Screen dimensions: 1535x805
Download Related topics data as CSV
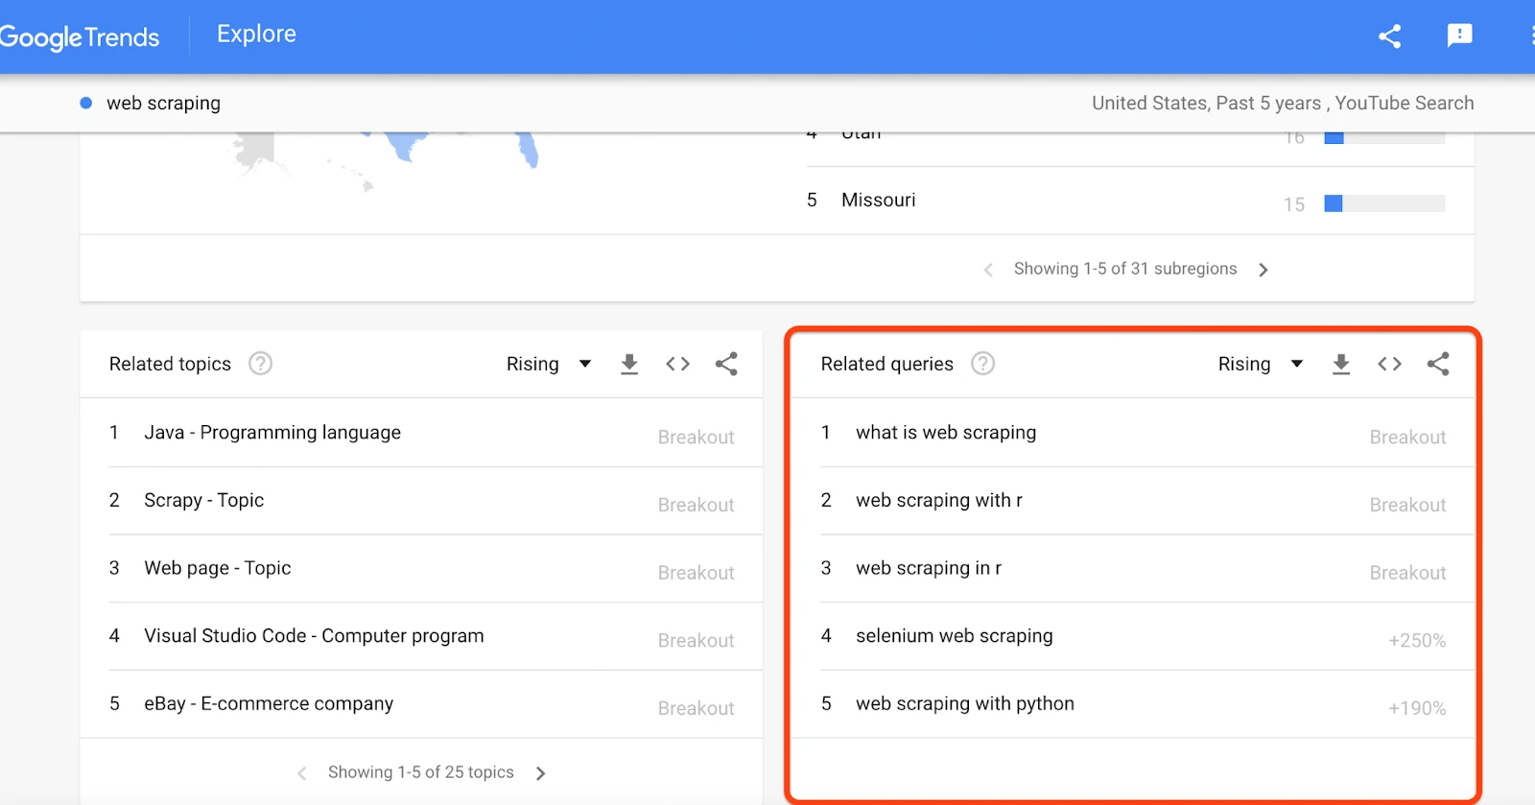coord(629,364)
